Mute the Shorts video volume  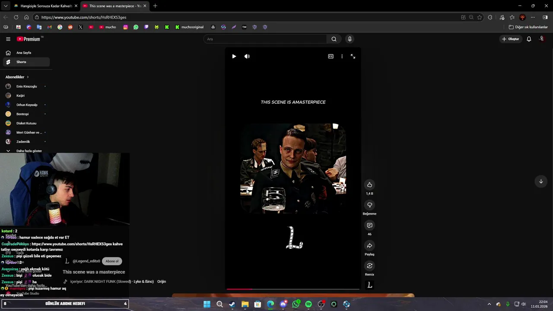click(247, 56)
